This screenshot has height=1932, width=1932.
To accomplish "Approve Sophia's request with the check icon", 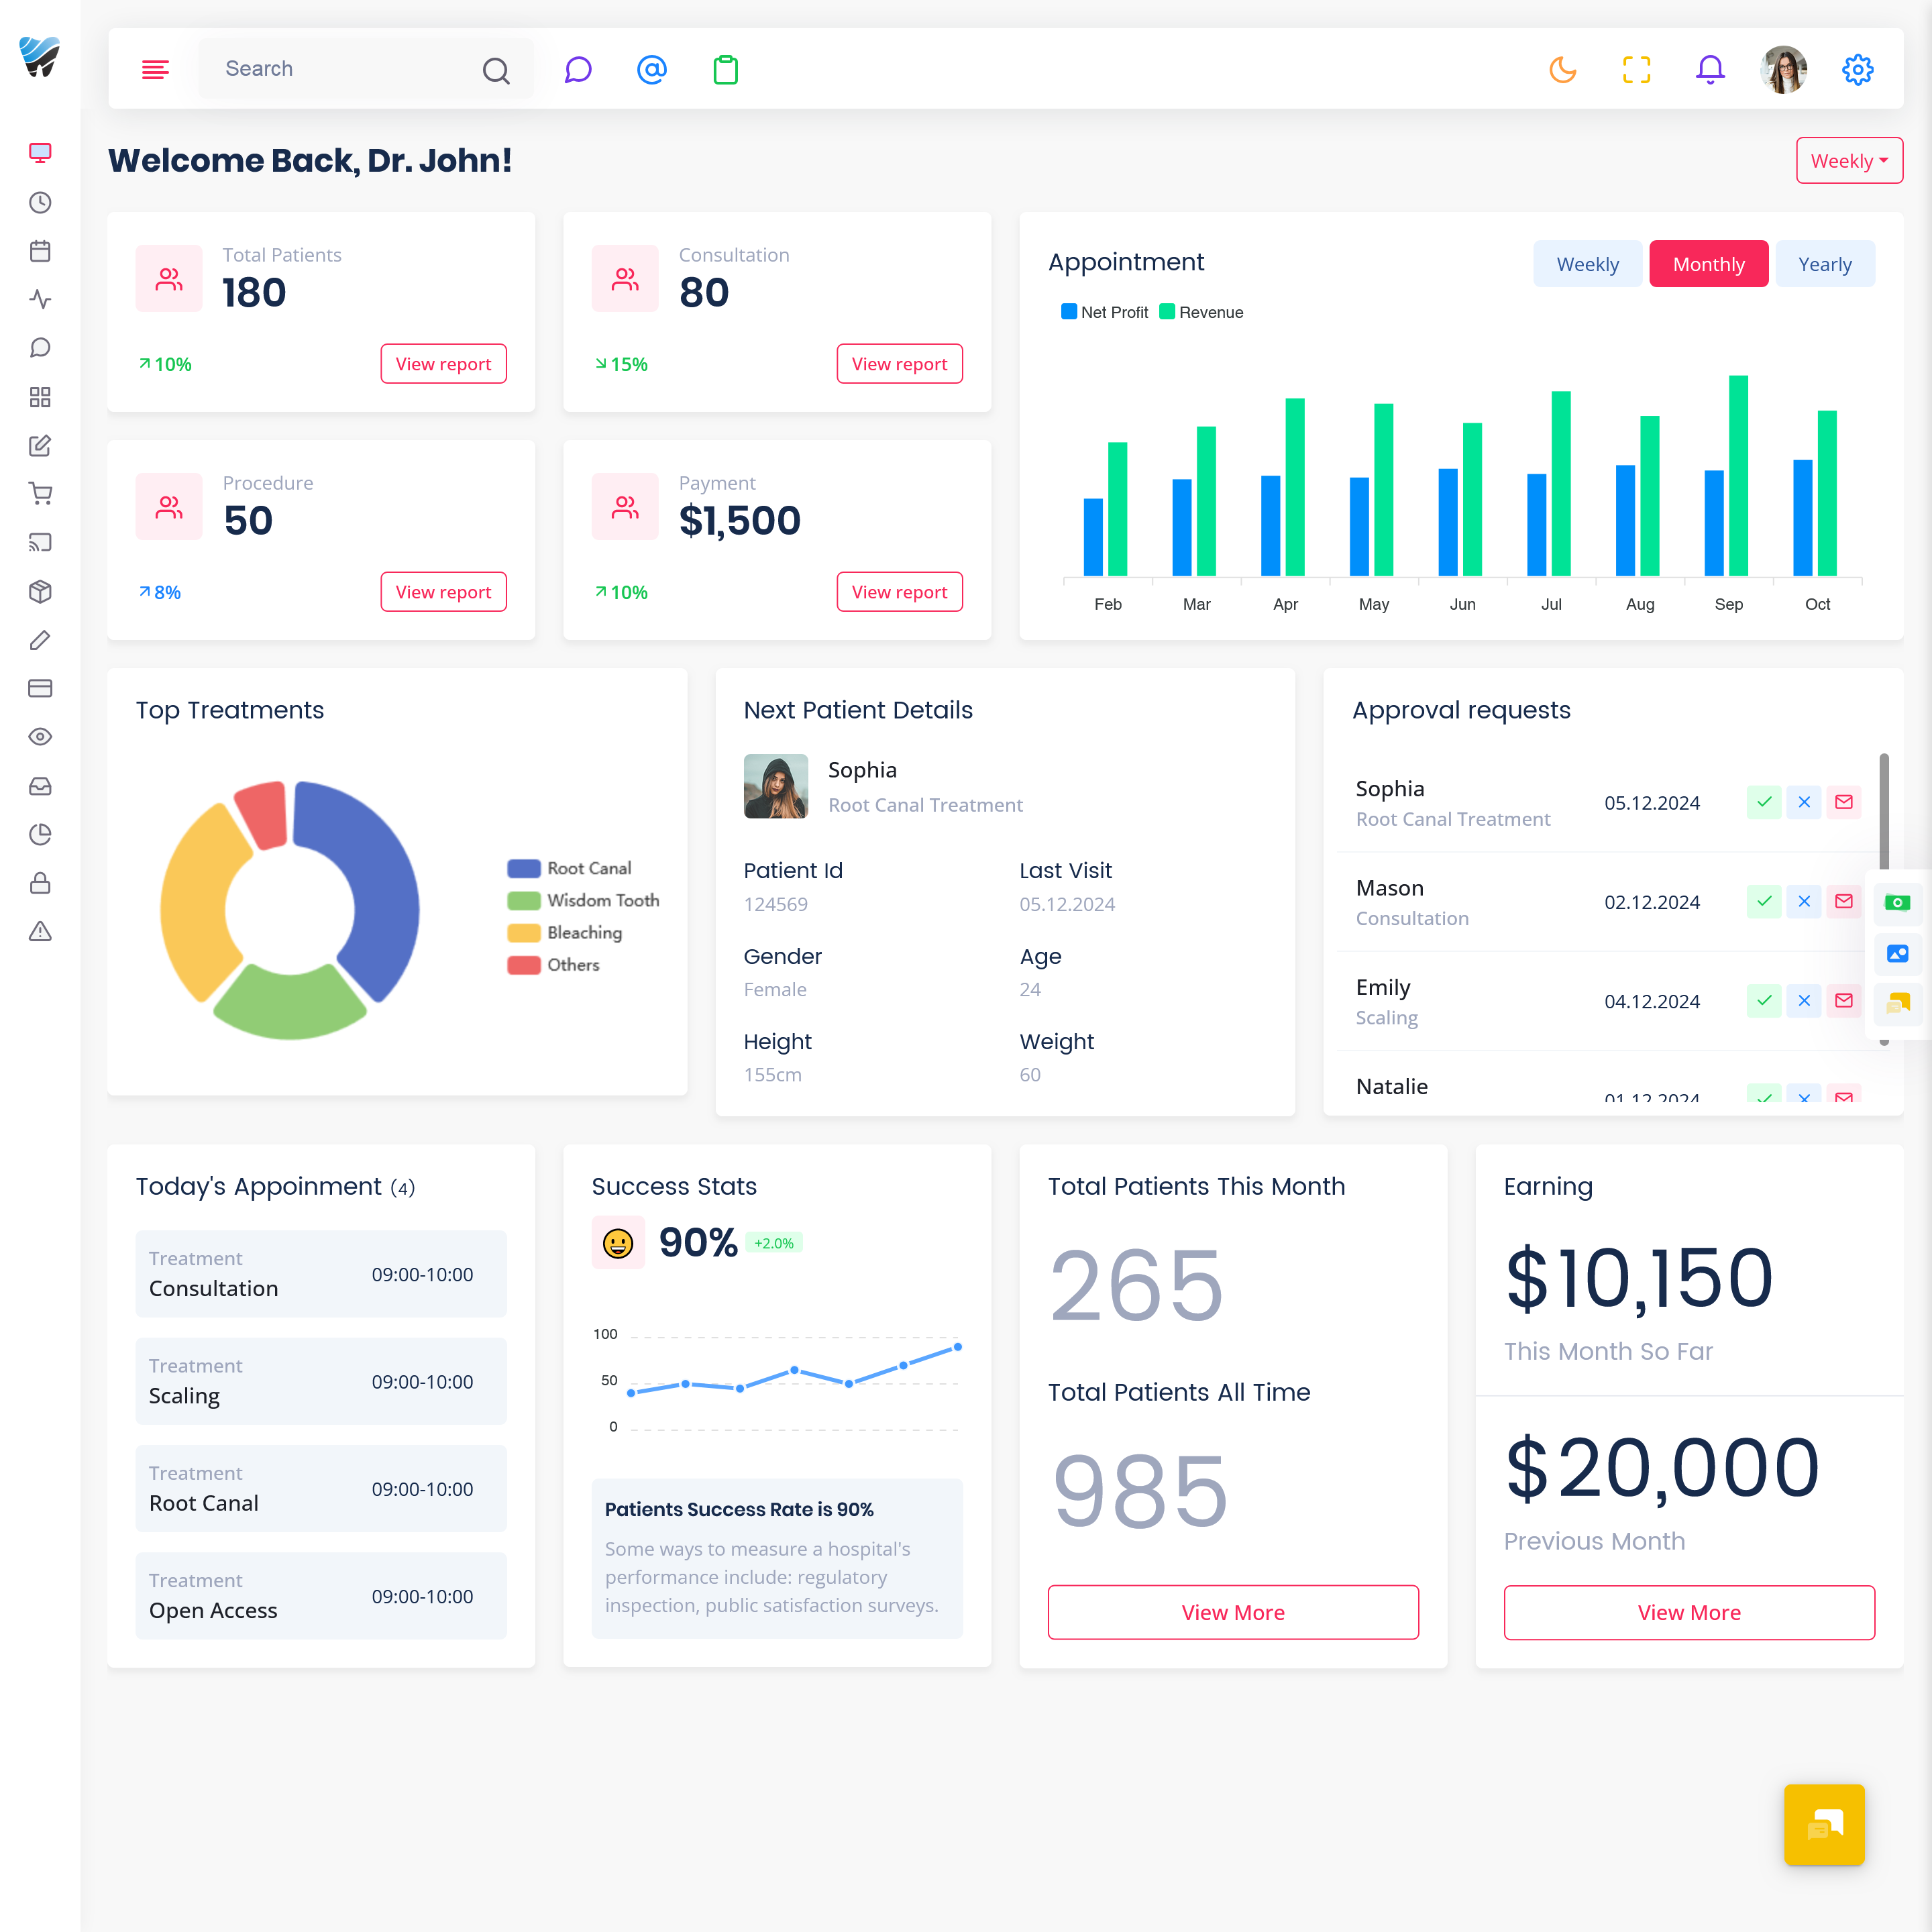I will tap(1764, 802).
